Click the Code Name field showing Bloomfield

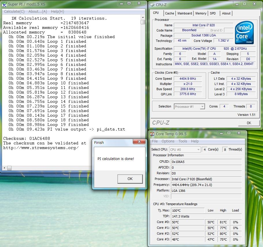[189, 30]
